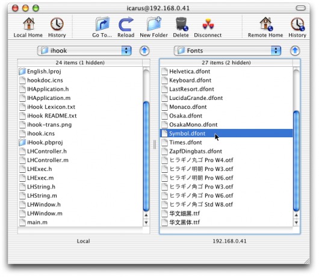Viewport: 319px width, 277px height.
Task: Go up from local ihook folder
Action: (144, 51)
